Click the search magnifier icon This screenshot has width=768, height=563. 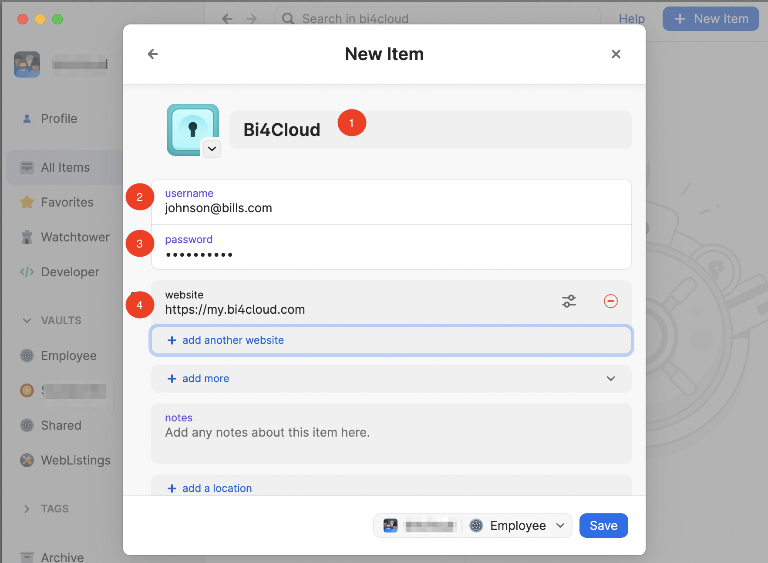288,19
